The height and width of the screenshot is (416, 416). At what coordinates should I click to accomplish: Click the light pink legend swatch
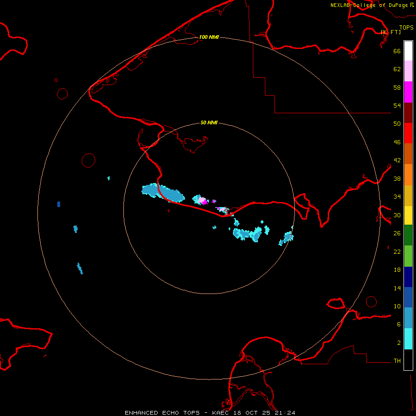(408, 71)
